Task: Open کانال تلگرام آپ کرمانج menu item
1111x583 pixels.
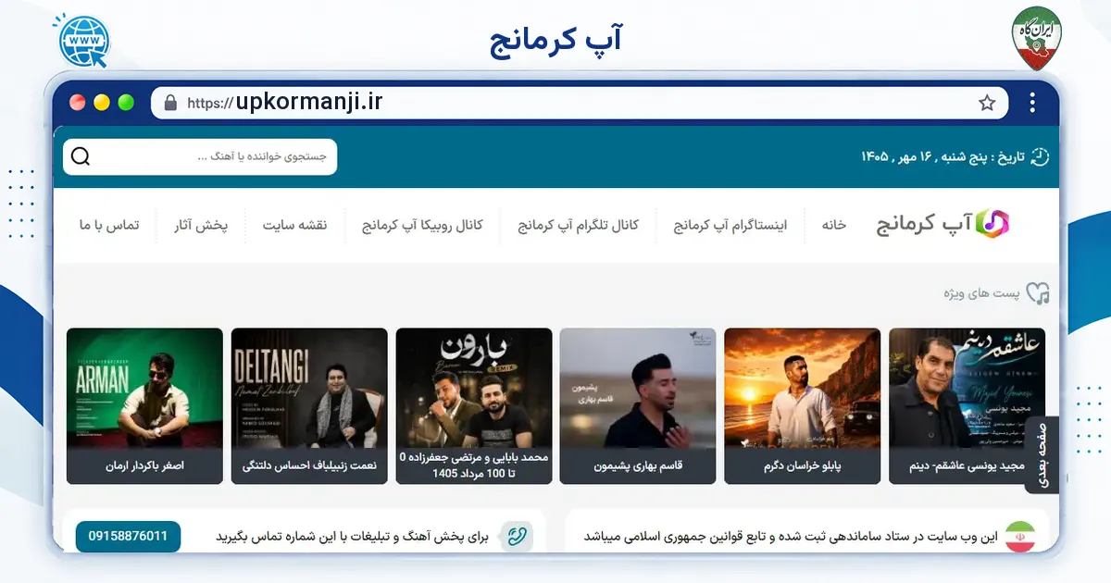Action: [579, 225]
